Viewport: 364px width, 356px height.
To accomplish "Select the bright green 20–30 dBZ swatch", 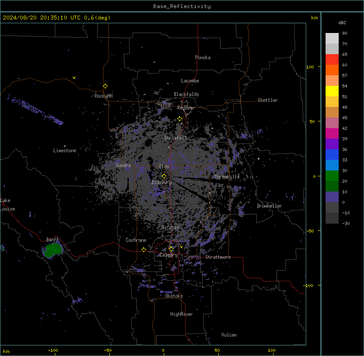I will [x=332, y=176].
